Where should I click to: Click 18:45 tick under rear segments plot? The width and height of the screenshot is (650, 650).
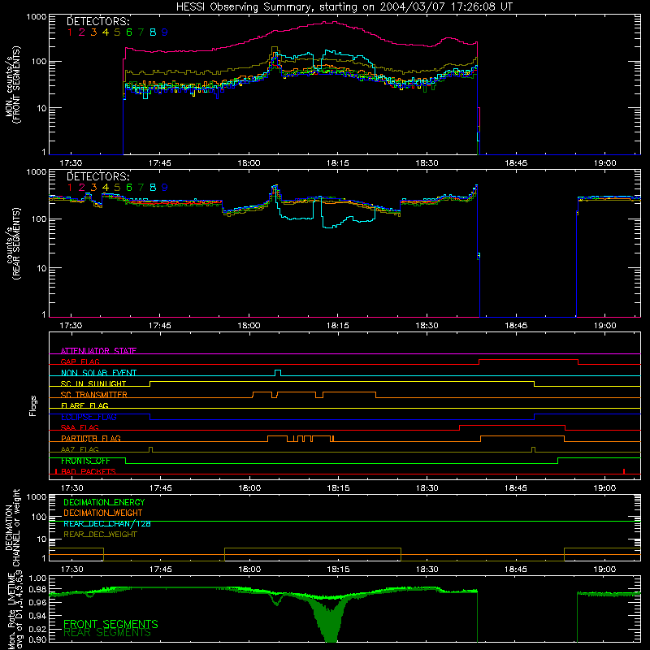click(x=516, y=326)
